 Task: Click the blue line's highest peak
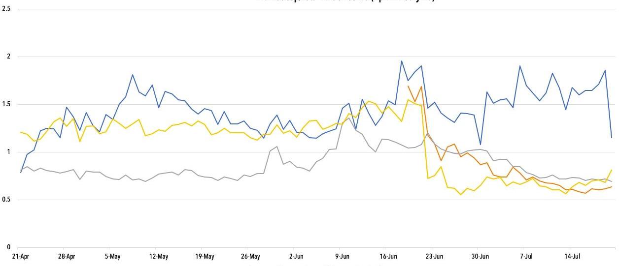click(402, 61)
